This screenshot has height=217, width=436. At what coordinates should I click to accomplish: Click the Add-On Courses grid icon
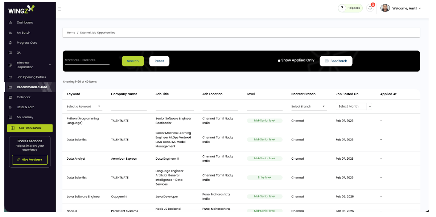pyautogui.click(x=13, y=128)
